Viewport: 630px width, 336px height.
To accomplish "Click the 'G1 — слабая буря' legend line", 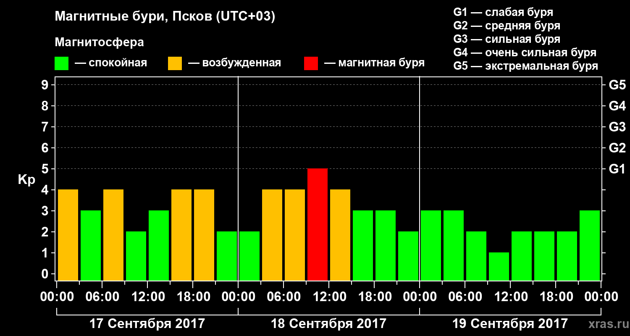I will (x=503, y=12).
